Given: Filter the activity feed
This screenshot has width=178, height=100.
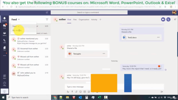Looking at the screenshot, I should coord(47,19).
